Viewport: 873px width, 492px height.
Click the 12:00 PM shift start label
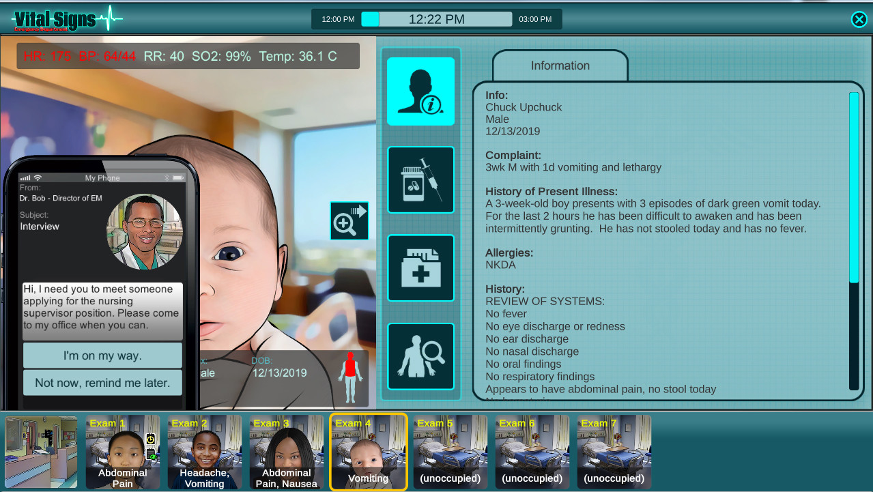click(337, 19)
